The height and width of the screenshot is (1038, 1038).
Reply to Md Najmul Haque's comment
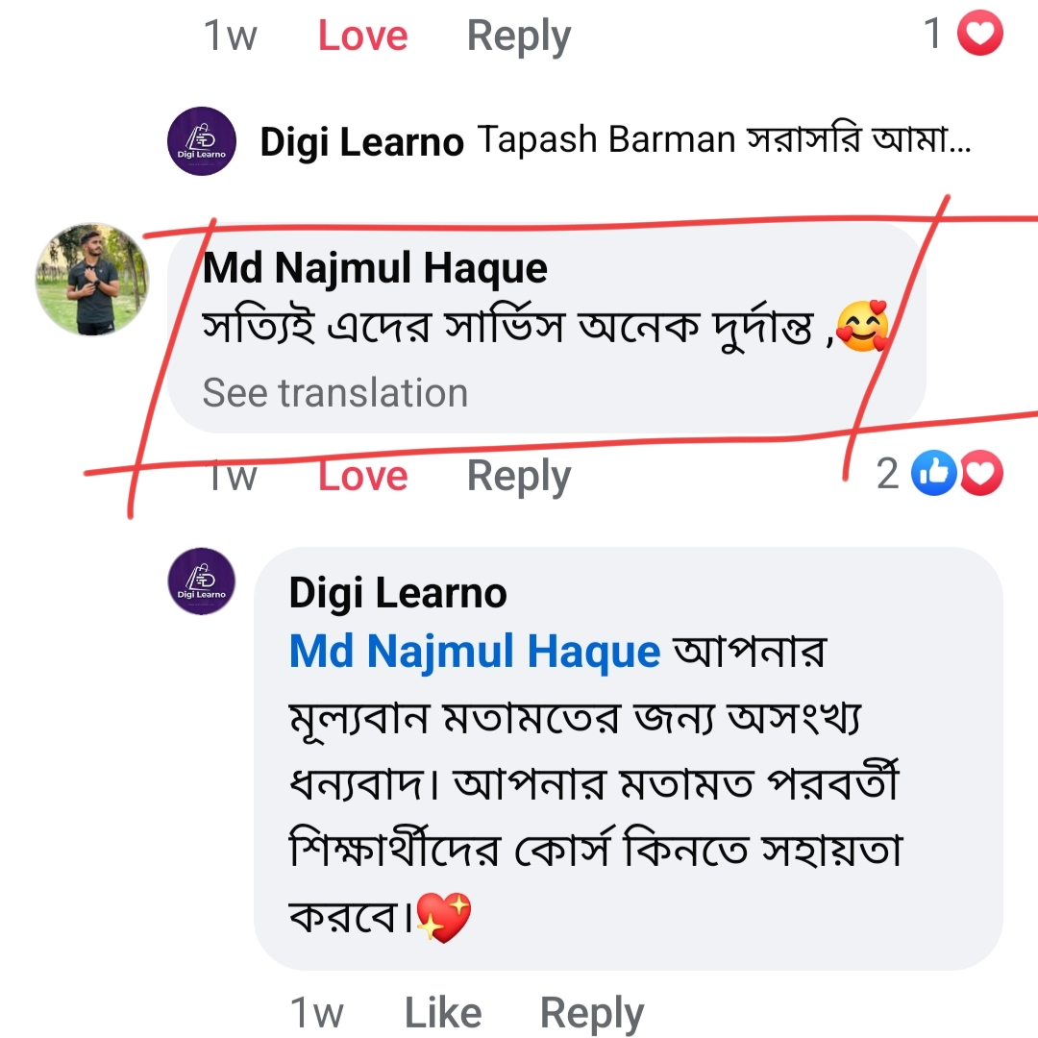click(519, 477)
